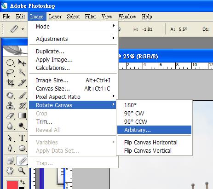Expand Pixel Aspect Ratio submenu
The image size is (213, 189).
73,97
